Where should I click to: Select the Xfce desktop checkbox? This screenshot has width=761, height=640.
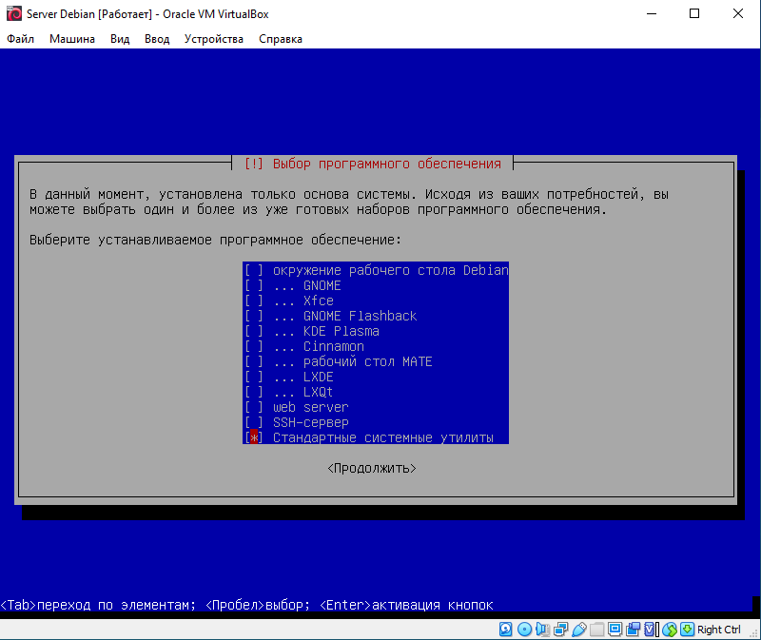tap(253, 301)
